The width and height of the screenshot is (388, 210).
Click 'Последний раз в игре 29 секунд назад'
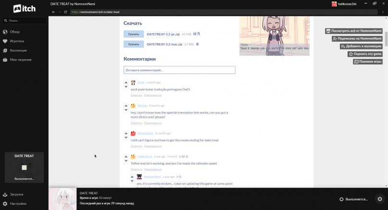[x=107, y=203]
